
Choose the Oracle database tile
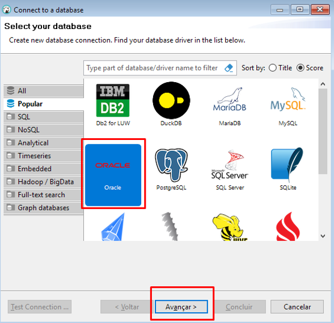pyautogui.click(x=113, y=175)
